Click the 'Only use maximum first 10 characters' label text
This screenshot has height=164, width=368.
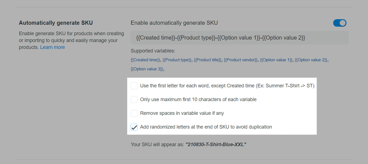[x=198, y=99]
